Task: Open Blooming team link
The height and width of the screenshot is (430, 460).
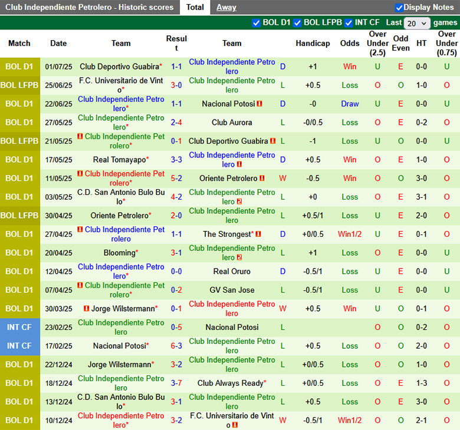Action: [x=119, y=253]
